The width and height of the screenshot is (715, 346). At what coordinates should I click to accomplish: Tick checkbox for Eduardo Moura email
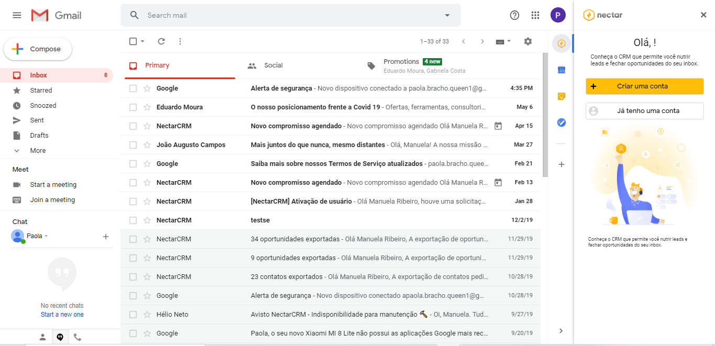click(133, 107)
